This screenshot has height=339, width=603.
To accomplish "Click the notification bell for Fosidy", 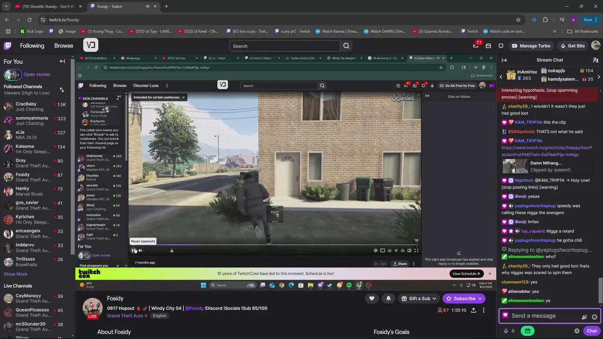I will [388, 298].
